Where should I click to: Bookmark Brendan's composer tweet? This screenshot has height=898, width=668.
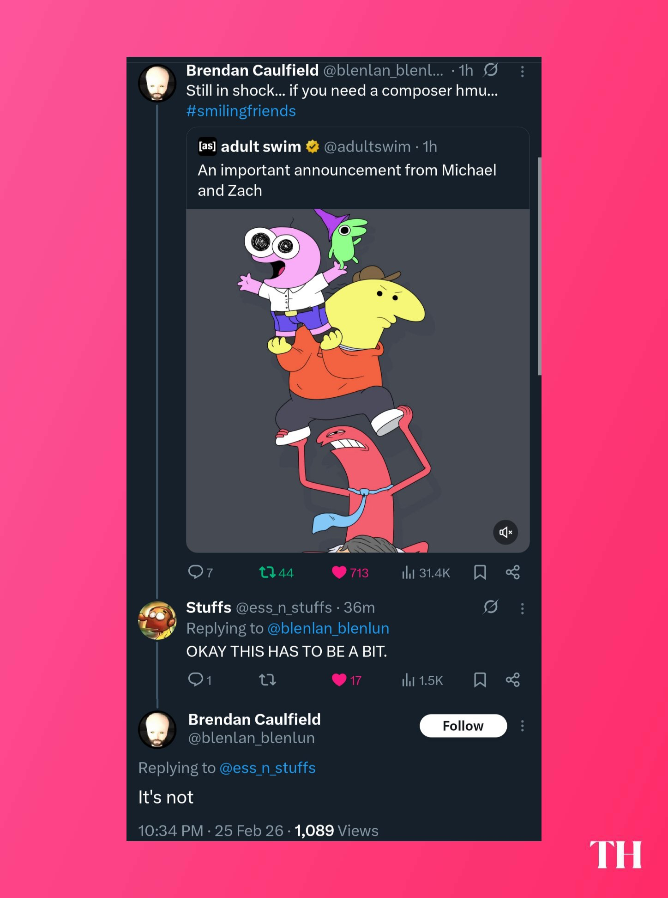point(480,572)
